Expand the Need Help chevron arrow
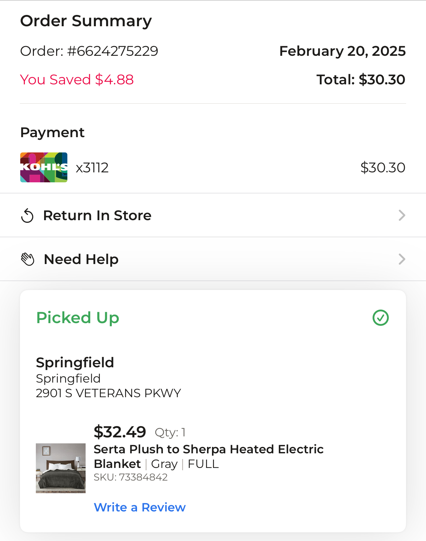Screen dimensions: 426x541 (x=402, y=259)
